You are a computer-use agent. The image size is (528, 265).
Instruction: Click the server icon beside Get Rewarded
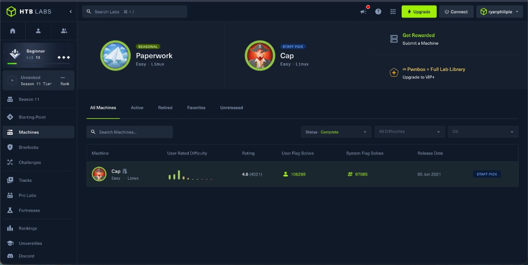394,39
